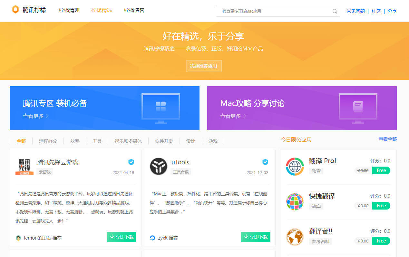Click the Free button for 翻译 Pro!
This screenshot has width=409, height=257.
[381, 170]
